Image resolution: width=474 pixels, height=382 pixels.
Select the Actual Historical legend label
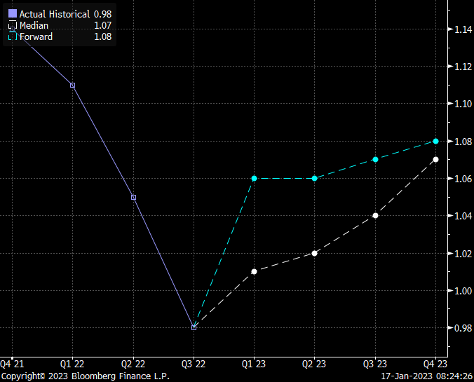(x=54, y=14)
